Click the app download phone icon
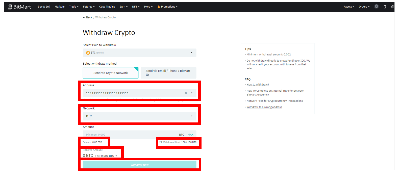 coord(385,7)
